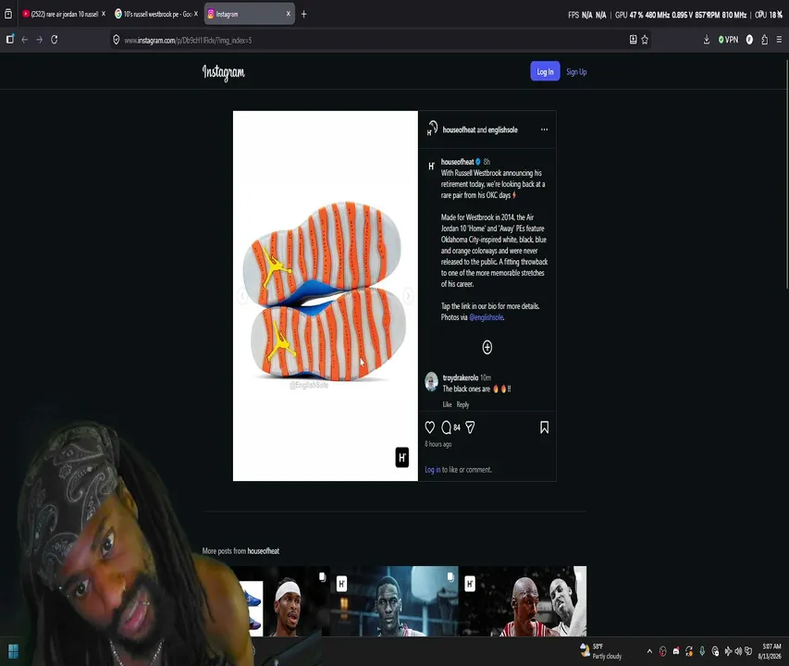This screenshot has height=666, width=789.
Task: Open the round account icon next to VPN
Action: coord(749,40)
